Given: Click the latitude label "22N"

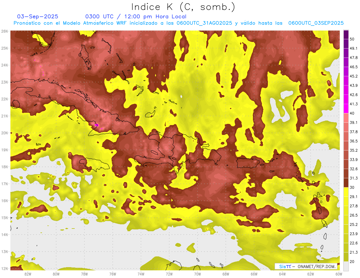Looking at the screenshot, I should tap(4, 99).
